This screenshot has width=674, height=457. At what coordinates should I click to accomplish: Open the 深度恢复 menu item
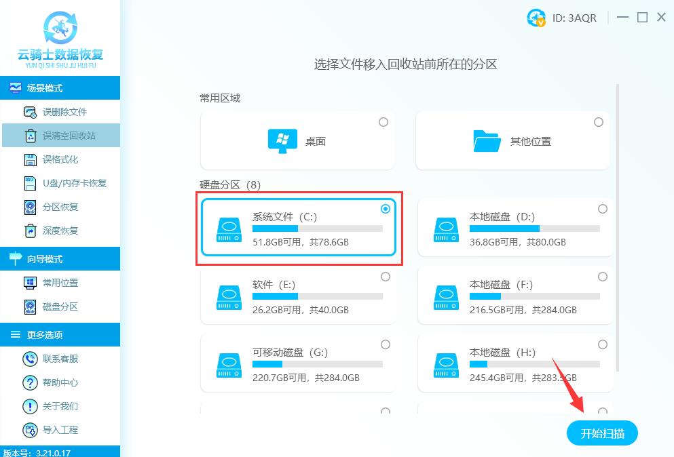[x=60, y=231]
